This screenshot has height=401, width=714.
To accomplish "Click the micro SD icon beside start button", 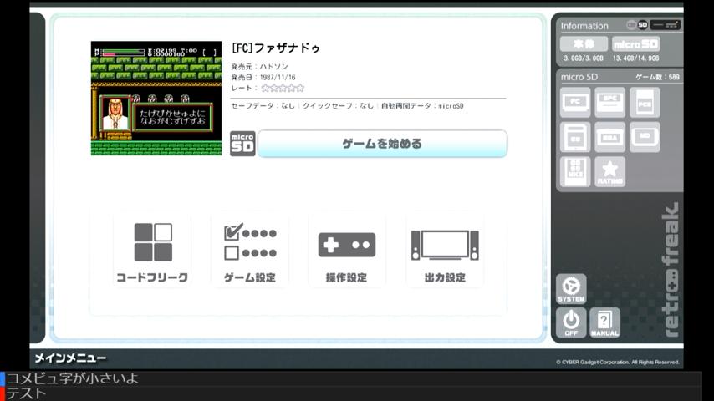I will 242,144.
